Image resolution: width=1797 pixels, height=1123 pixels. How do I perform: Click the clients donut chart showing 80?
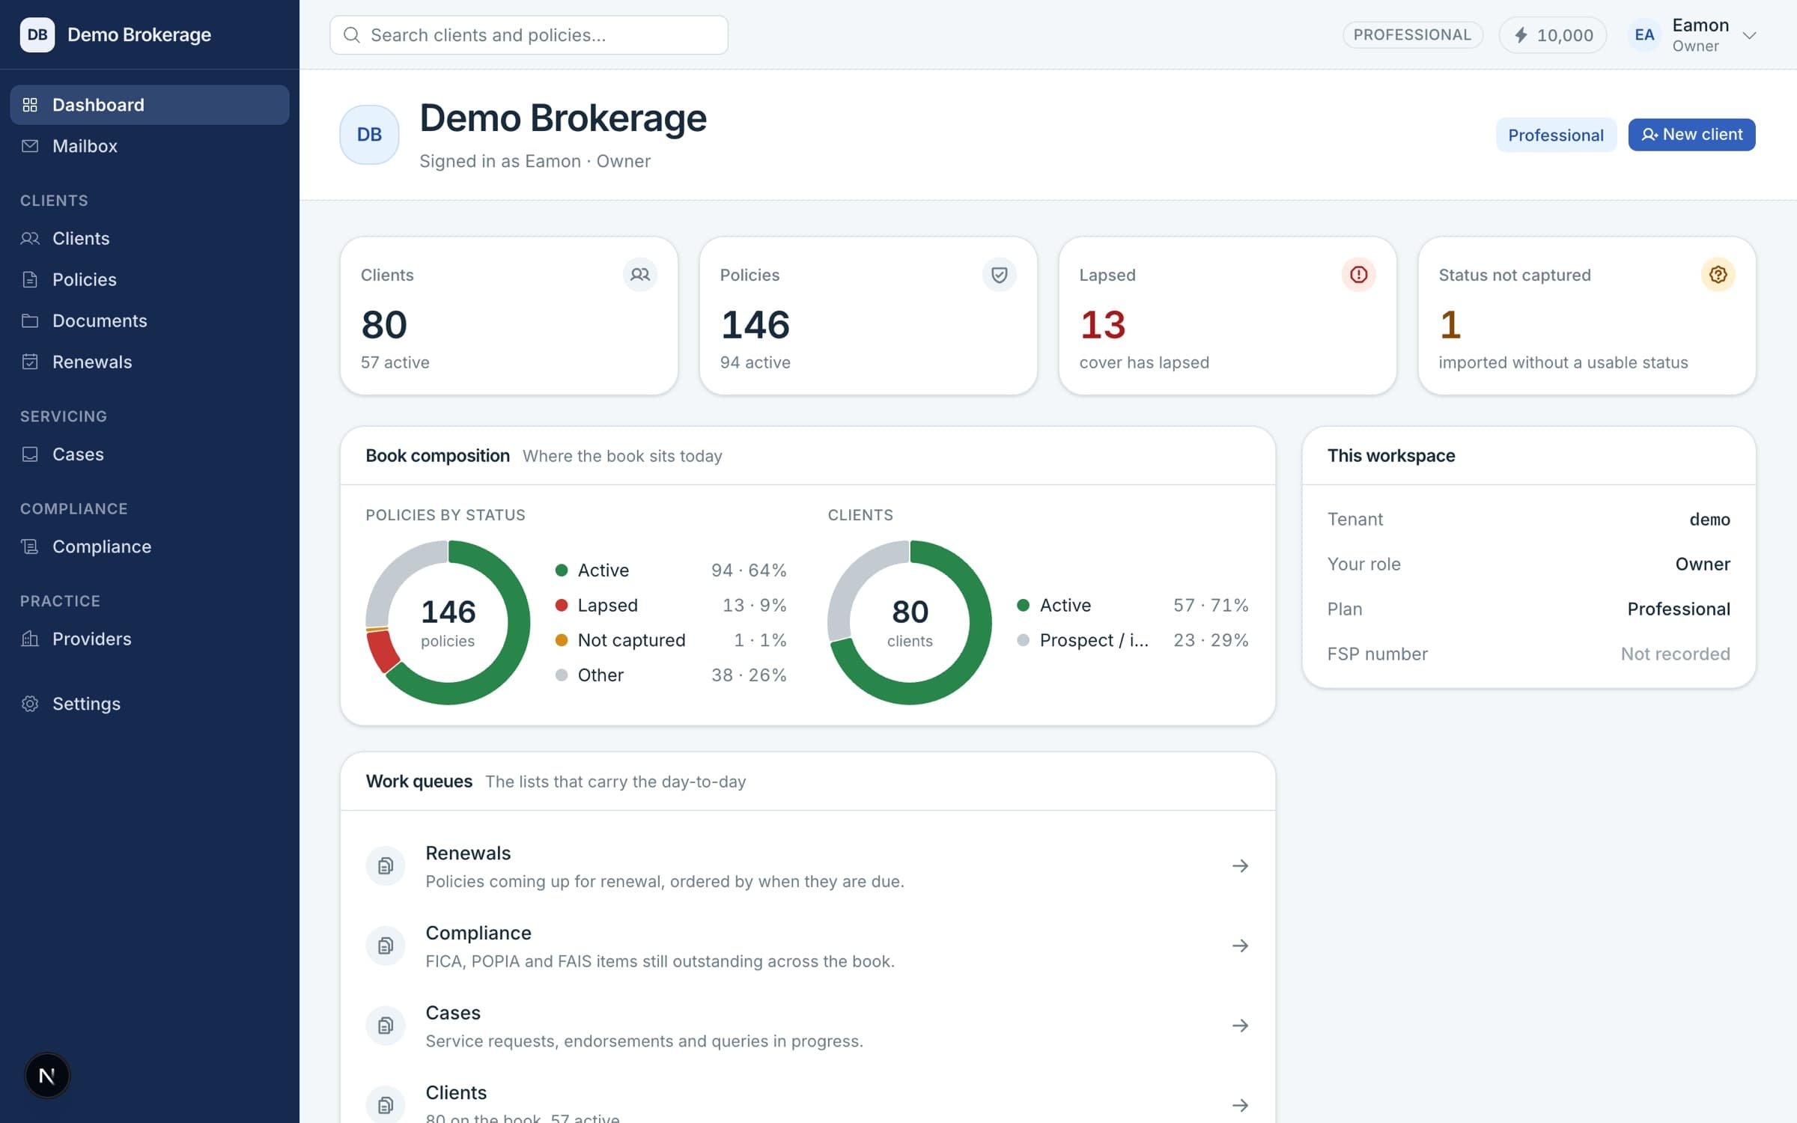[910, 622]
